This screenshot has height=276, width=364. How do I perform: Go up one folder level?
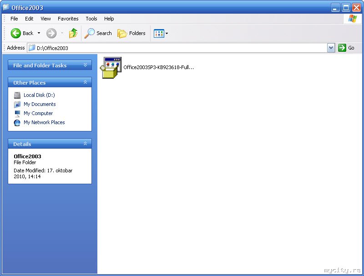pyautogui.click(x=73, y=33)
